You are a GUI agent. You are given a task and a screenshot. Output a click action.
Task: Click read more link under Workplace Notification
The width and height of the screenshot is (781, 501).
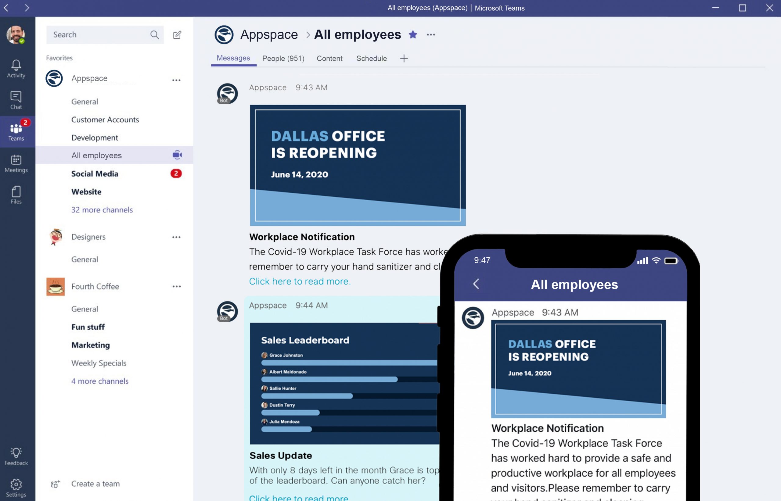tap(300, 281)
